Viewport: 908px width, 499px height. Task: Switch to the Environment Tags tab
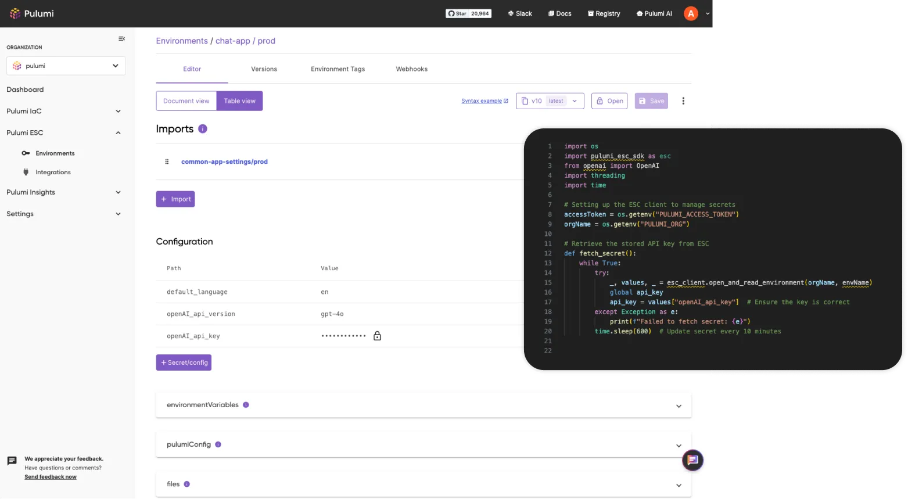point(338,69)
